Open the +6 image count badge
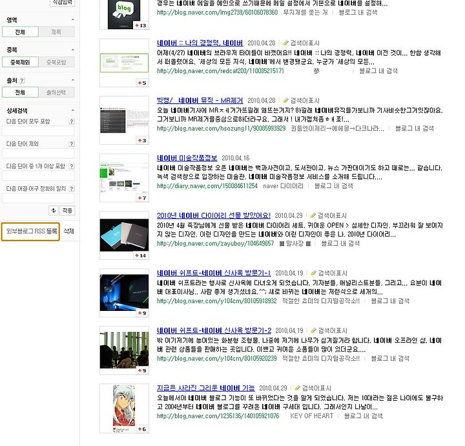This screenshot has width=465, height=446. pyautogui.click(x=142, y=429)
